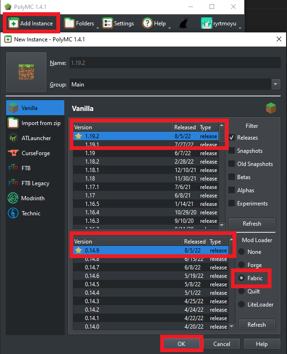The image size is (287, 354).
Task: Enable the Experiments filter checkbox
Action: [232, 203]
